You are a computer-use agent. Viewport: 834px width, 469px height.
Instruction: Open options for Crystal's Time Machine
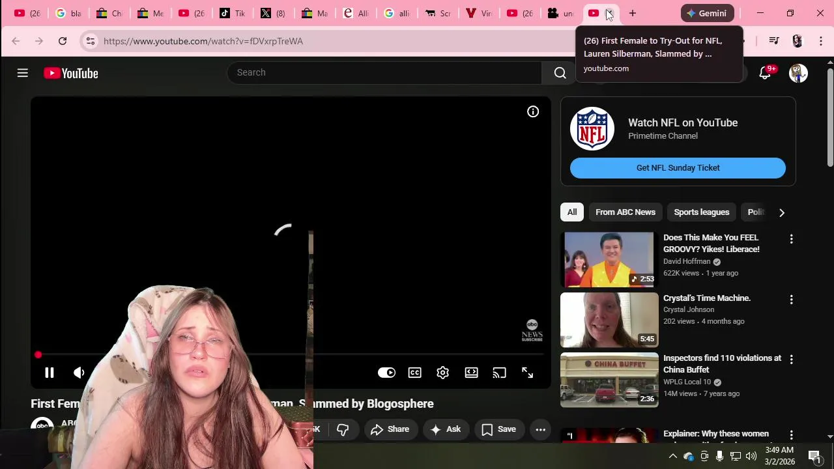791,300
